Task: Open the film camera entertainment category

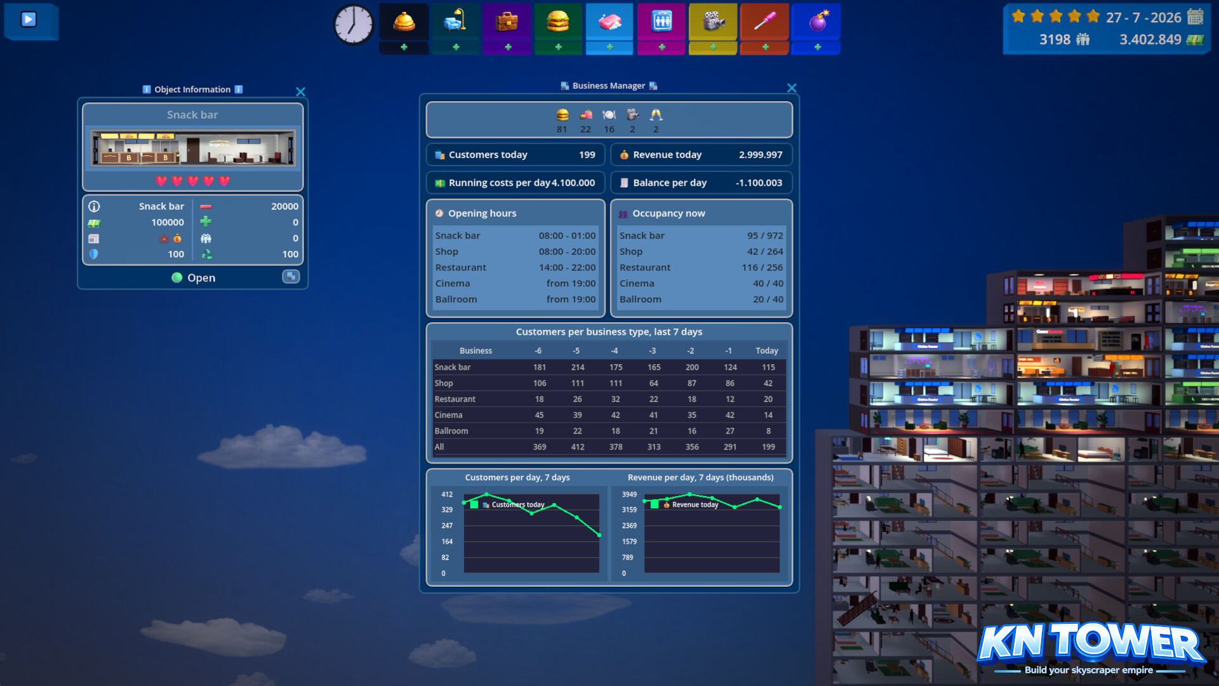Action: (713, 22)
